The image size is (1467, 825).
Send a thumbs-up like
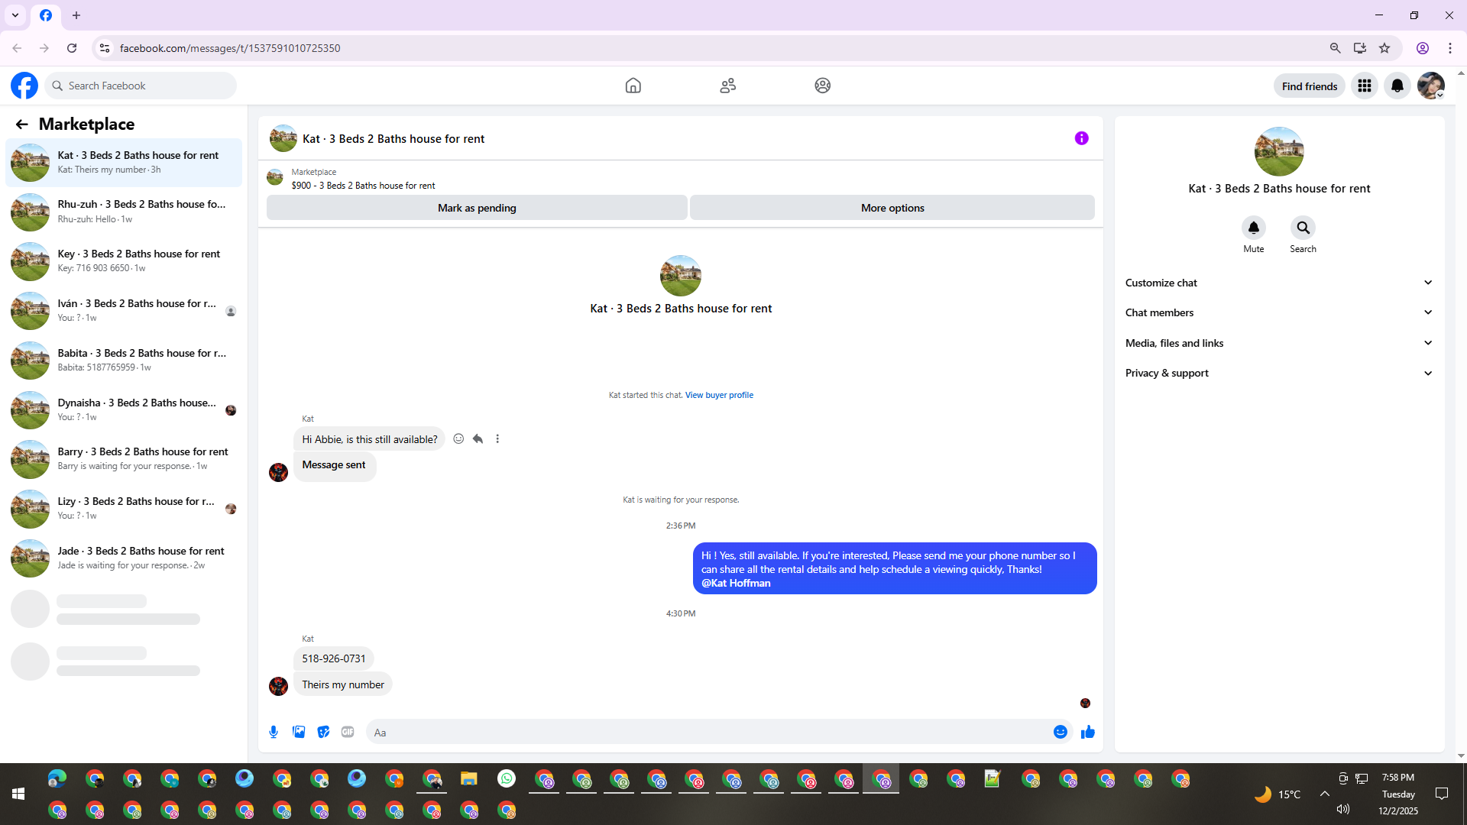[1087, 732]
